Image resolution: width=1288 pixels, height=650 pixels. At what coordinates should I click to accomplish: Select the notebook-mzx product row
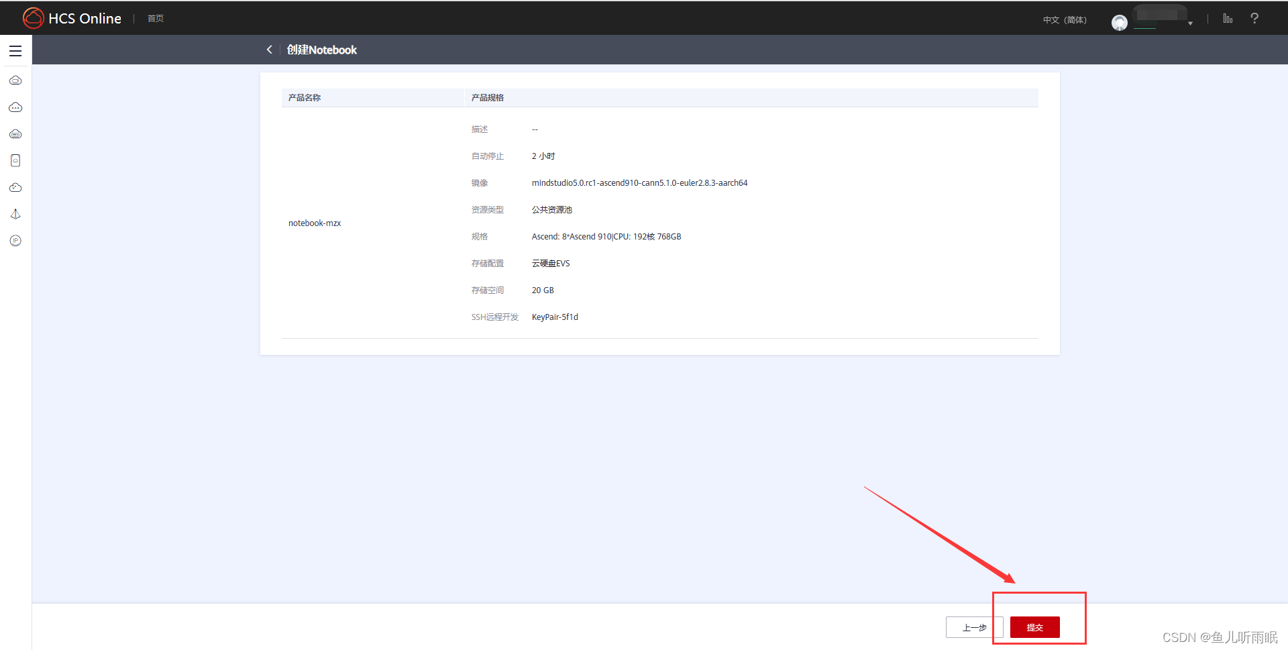click(315, 223)
